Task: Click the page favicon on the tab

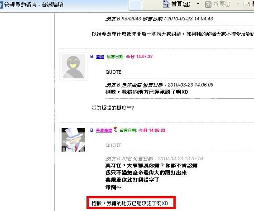Action: [1, 5]
